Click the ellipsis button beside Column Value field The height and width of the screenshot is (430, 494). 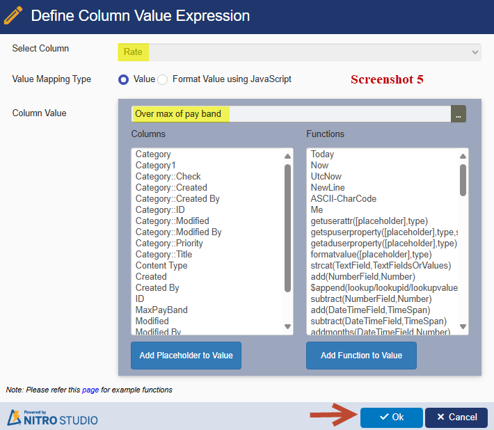pyautogui.click(x=459, y=113)
